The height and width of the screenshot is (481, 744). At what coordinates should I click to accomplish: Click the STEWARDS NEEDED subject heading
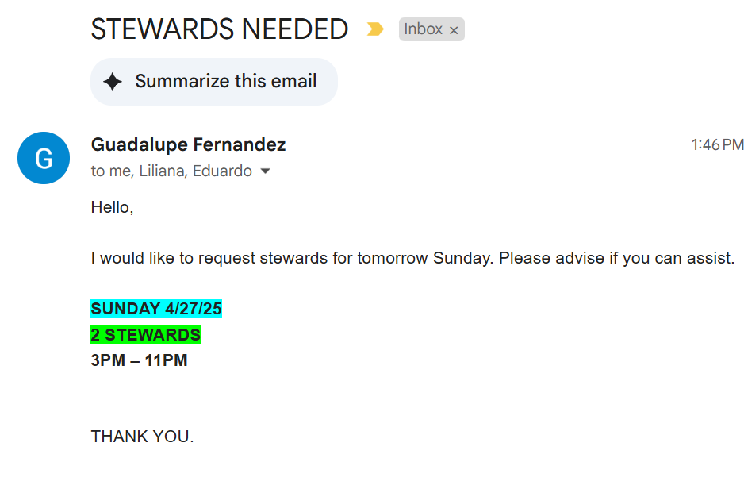pos(220,29)
